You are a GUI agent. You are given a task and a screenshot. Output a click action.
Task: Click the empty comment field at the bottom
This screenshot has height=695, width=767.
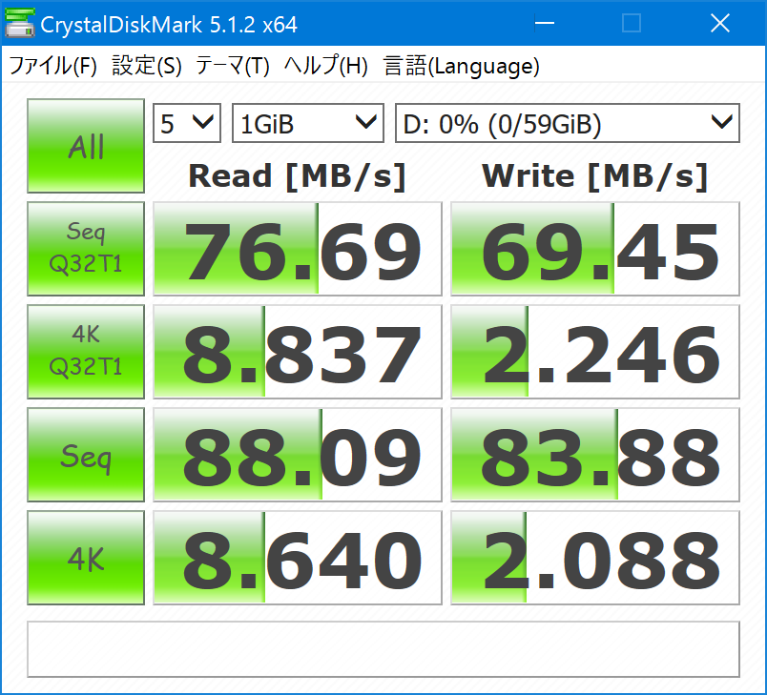[383, 649]
